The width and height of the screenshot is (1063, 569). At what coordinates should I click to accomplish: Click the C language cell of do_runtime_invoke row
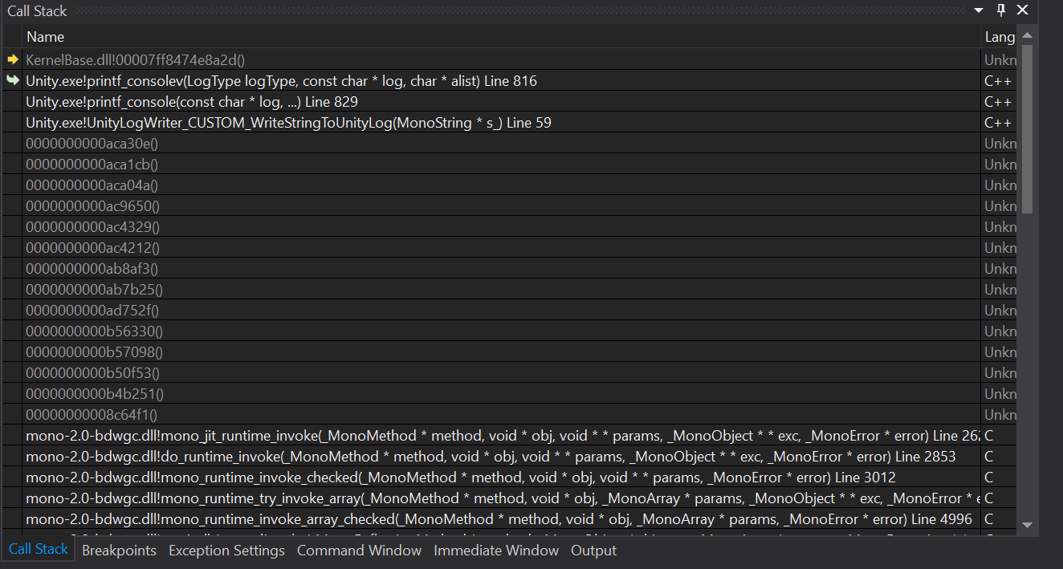pyautogui.click(x=1000, y=457)
